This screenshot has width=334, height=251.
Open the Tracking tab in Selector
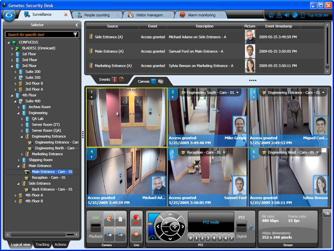[42, 245]
